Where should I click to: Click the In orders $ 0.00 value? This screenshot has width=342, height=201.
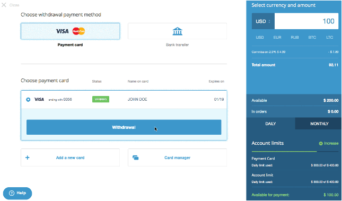point(333,111)
